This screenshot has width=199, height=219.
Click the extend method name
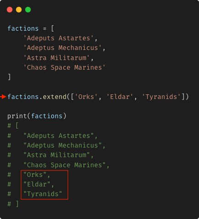click(55, 97)
